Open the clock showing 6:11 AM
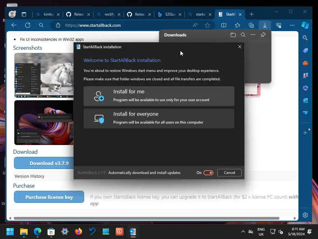318x239 pixels. (296, 232)
